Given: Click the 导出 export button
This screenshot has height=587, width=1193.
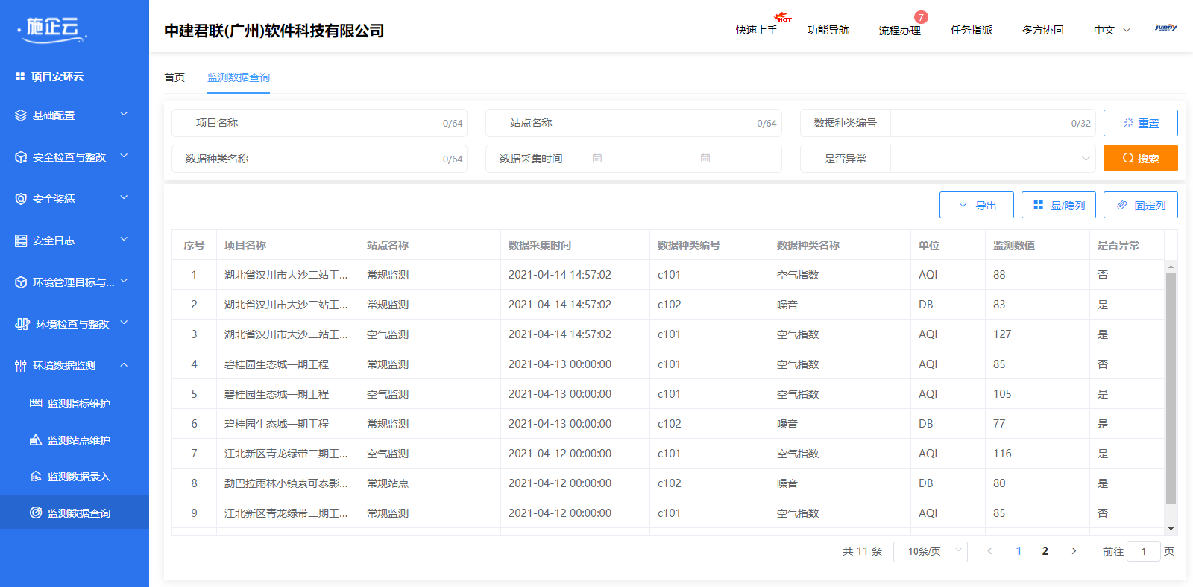Looking at the screenshot, I should point(976,205).
